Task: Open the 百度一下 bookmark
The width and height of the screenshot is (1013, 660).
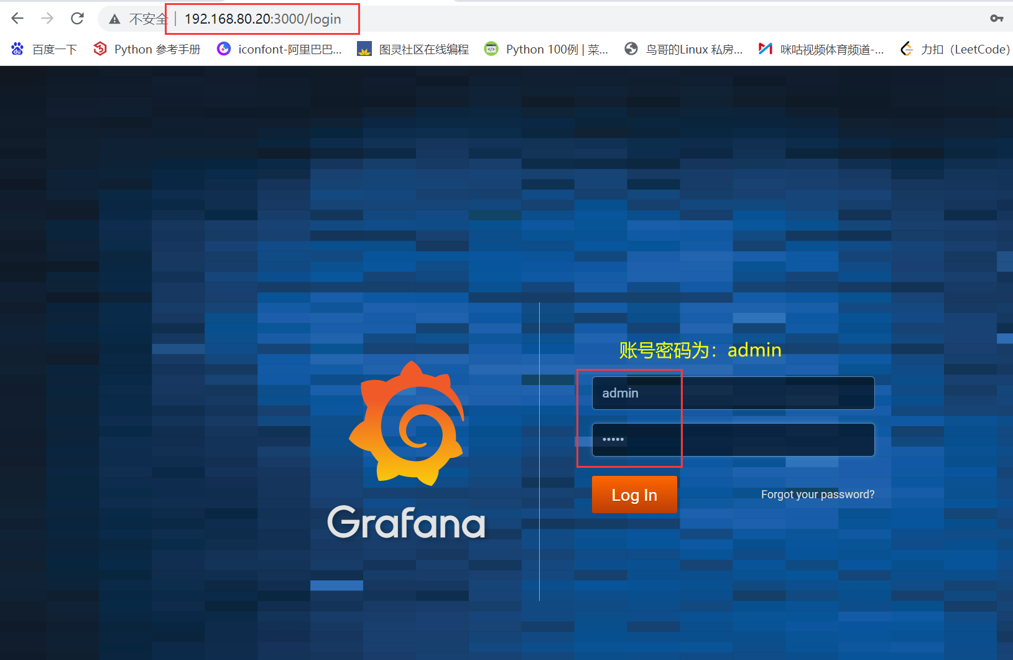Action: (44, 49)
